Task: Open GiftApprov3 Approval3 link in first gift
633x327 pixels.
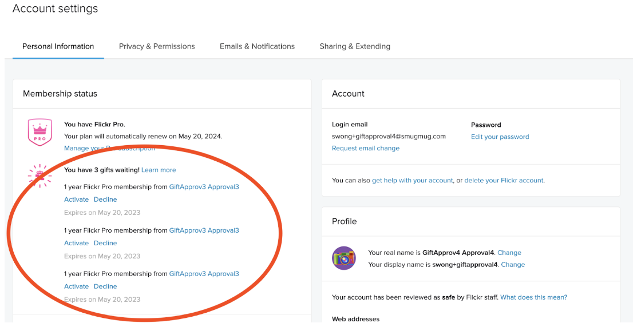Action: tap(204, 187)
